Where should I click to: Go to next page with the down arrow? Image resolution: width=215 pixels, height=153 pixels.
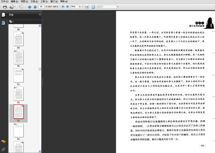[x=35, y=7]
